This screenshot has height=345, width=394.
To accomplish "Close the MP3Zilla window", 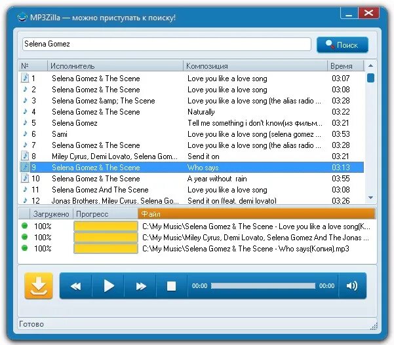I will tap(368, 13).
